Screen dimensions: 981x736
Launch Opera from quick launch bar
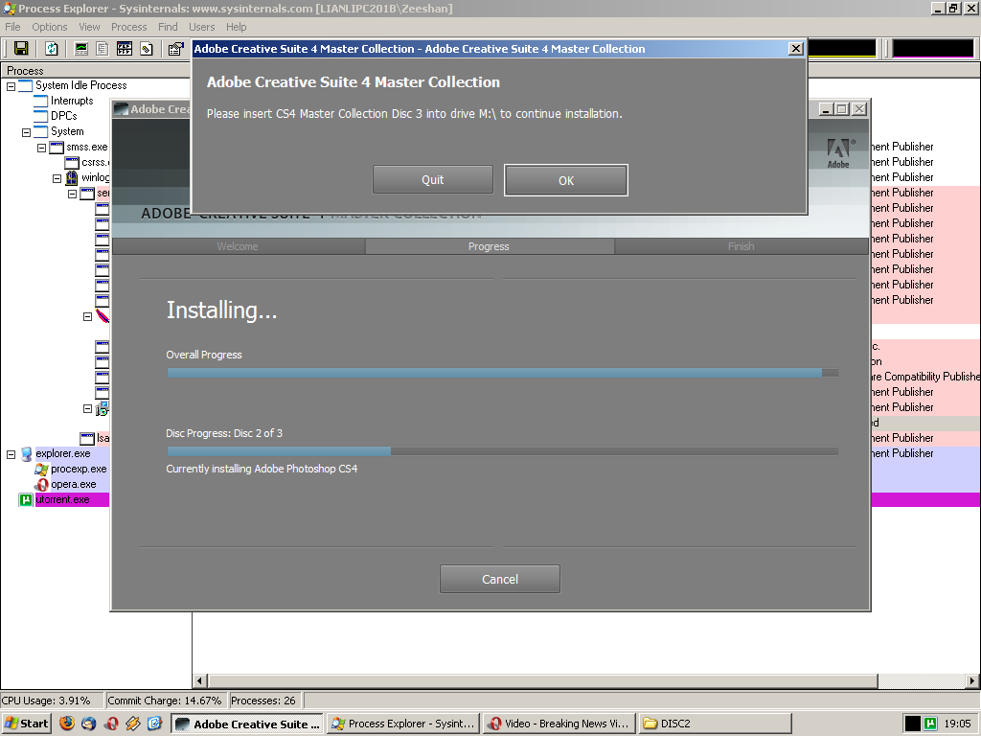coord(111,724)
